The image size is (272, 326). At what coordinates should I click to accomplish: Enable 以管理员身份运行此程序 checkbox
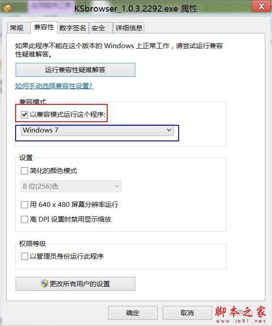click(x=25, y=256)
